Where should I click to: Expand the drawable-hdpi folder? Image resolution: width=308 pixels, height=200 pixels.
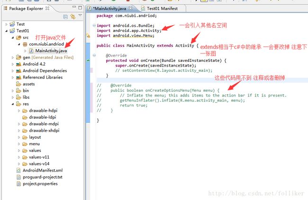click(19, 111)
